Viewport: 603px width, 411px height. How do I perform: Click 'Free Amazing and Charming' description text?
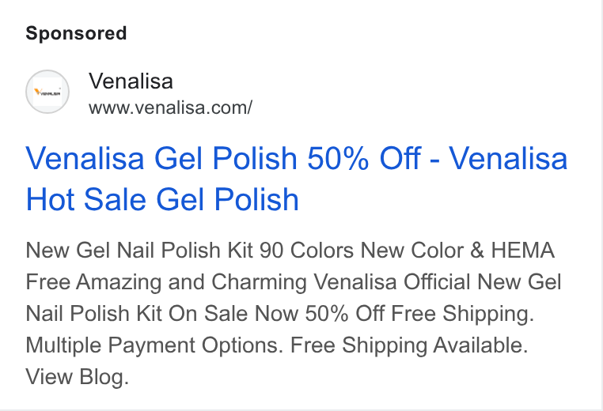click(x=166, y=282)
